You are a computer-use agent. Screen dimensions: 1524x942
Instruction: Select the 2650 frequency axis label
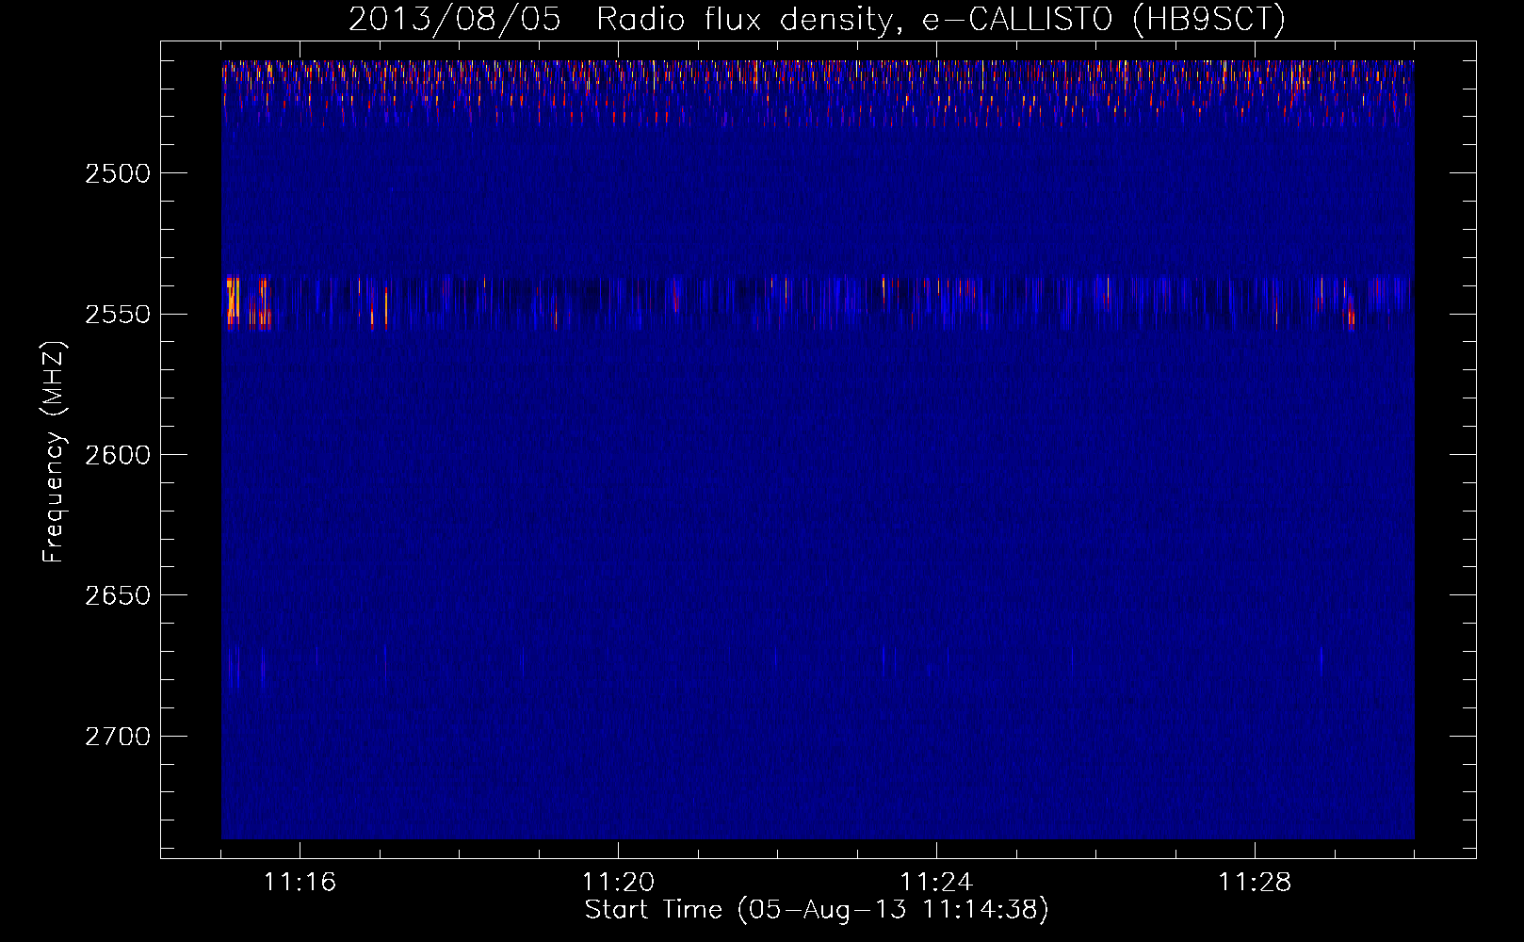click(118, 595)
